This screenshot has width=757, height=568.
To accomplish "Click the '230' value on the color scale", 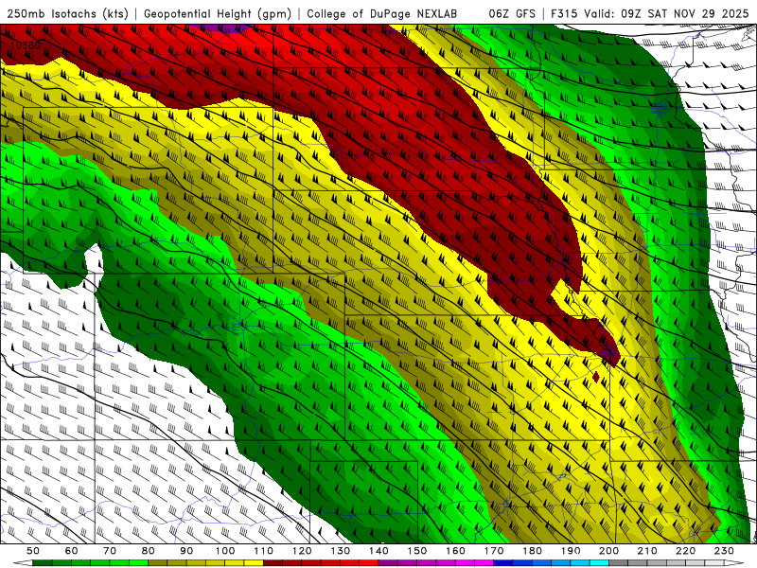I will tap(724, 551).
